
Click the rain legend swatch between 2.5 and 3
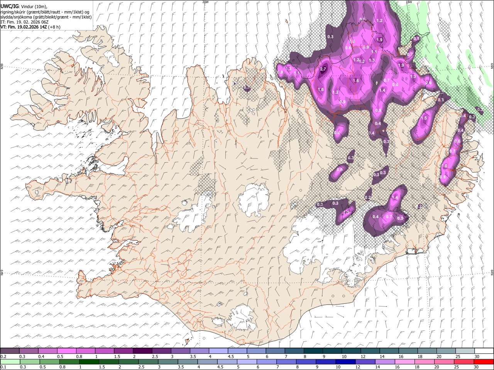click(x=149, y=362)
